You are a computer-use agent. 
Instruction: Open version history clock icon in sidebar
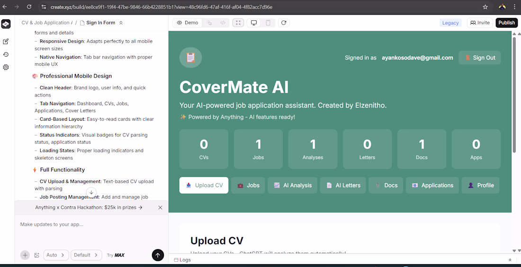point(6,54)
